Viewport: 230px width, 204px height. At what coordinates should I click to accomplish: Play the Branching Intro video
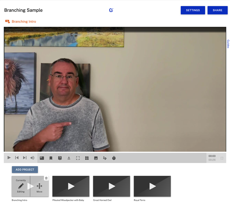9,158
